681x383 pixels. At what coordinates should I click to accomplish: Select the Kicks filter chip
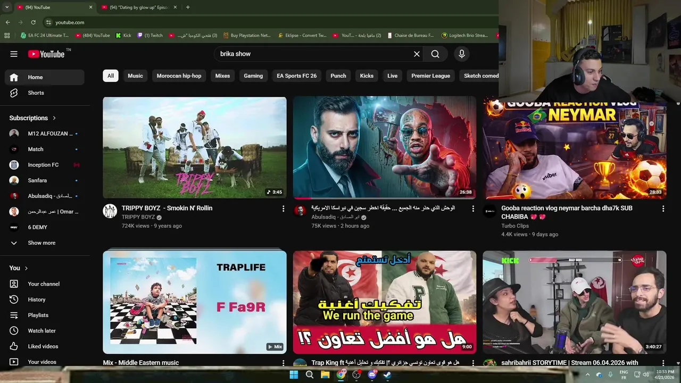[x=367, y=76]
